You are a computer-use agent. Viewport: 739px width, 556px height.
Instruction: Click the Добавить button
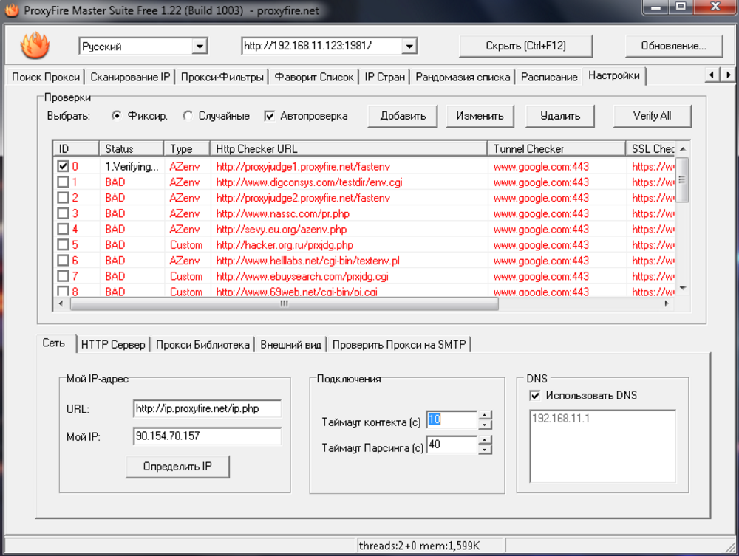(x=403, y=116)
